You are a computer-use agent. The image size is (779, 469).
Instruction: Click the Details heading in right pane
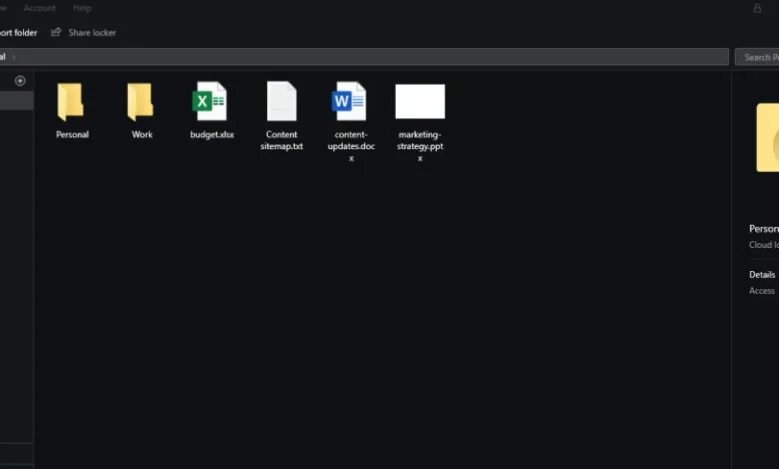point(762,275)
